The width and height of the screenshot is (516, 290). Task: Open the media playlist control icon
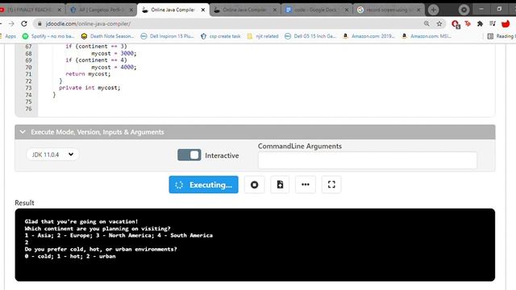[x=493, y=23]
